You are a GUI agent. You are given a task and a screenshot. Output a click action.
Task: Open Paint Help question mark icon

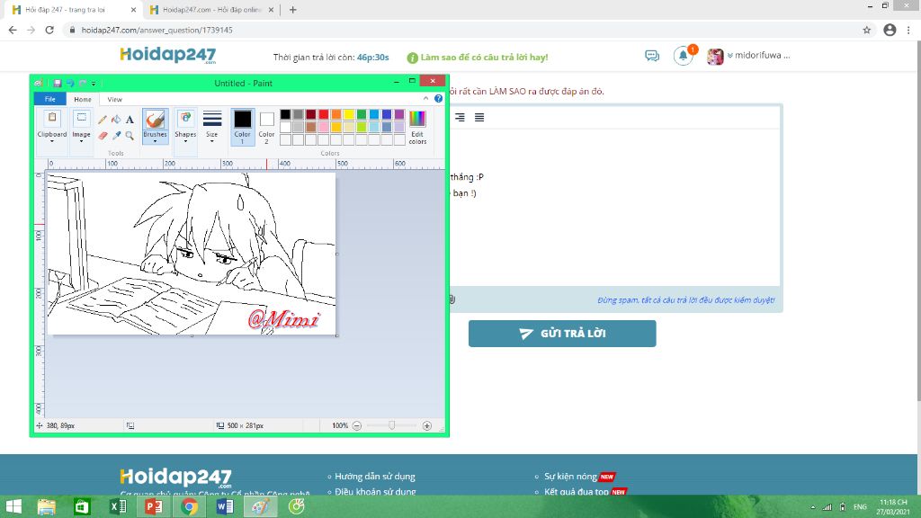[x=438, y=99]
